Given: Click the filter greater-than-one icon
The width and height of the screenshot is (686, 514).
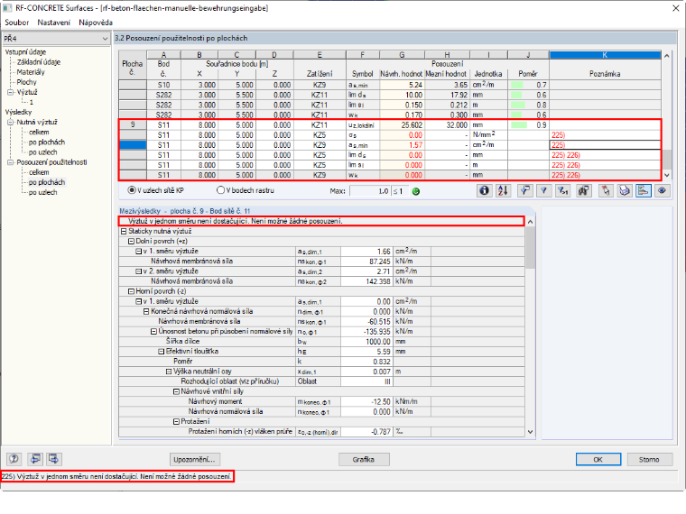Looking at the screenshot, I should 562,190.
